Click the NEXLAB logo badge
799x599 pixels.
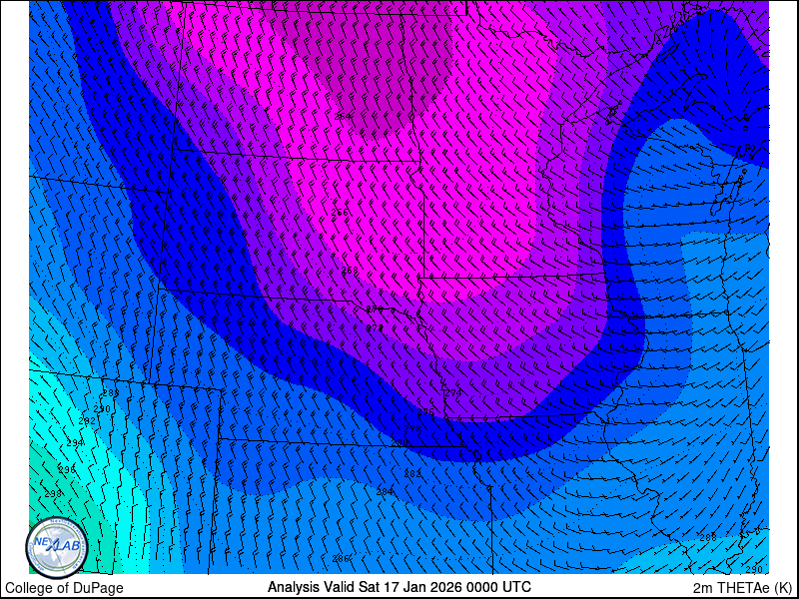[57, 548]
